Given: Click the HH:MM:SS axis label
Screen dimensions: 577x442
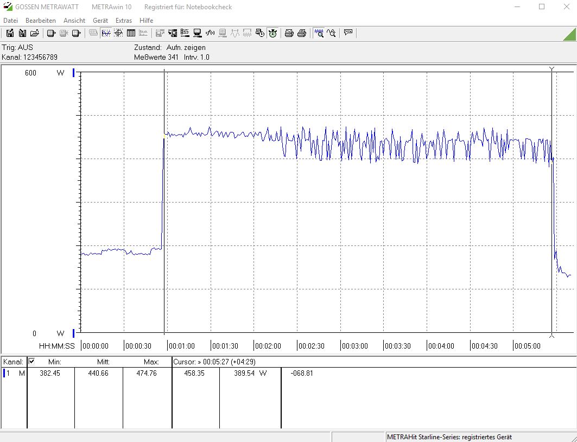Looking at the screenshot, I should pos(56,346).
